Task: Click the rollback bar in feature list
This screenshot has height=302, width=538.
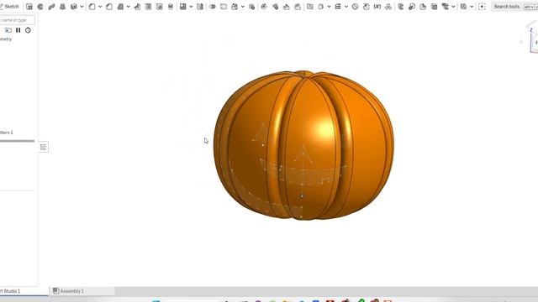Action: (17, 141)
